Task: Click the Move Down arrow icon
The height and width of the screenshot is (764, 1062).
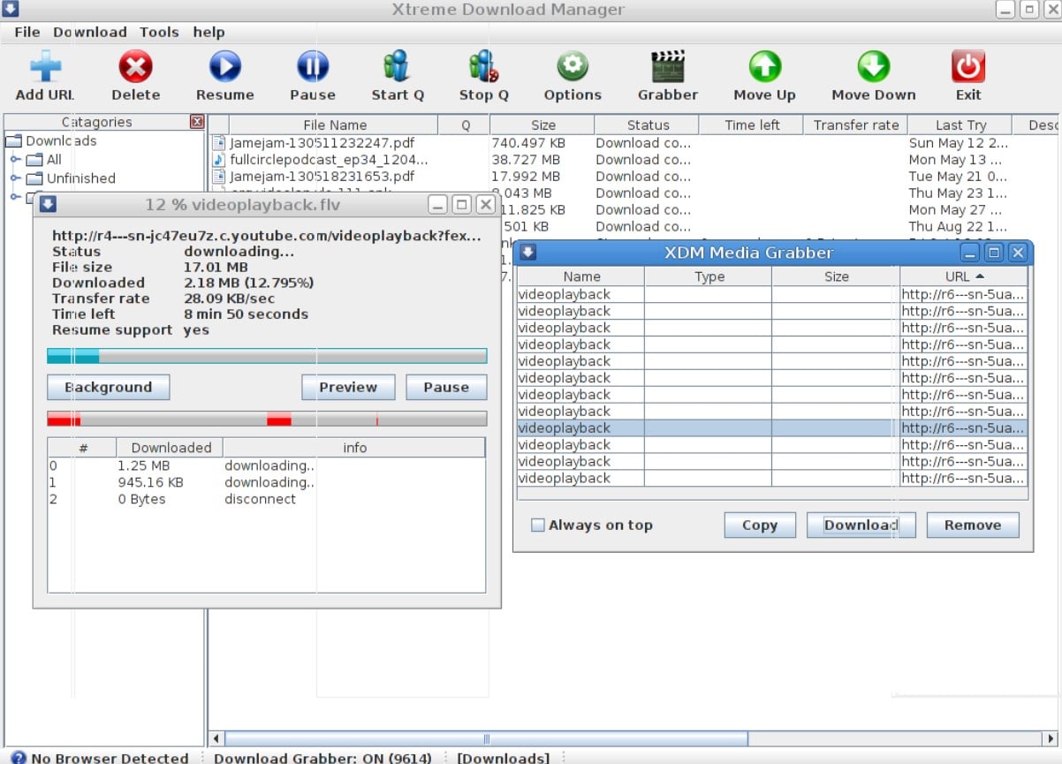Action: pos(873,66)
